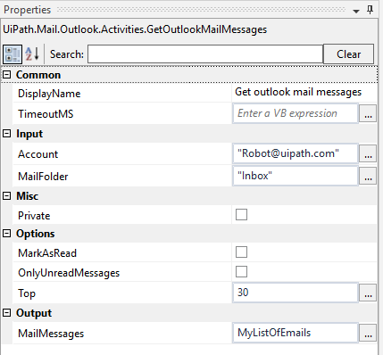Image resolution: width=383 pixels, height=355 pixels.
Task: Open expression editor for Account
Action: pyautogui.click(x=368, y=153)
